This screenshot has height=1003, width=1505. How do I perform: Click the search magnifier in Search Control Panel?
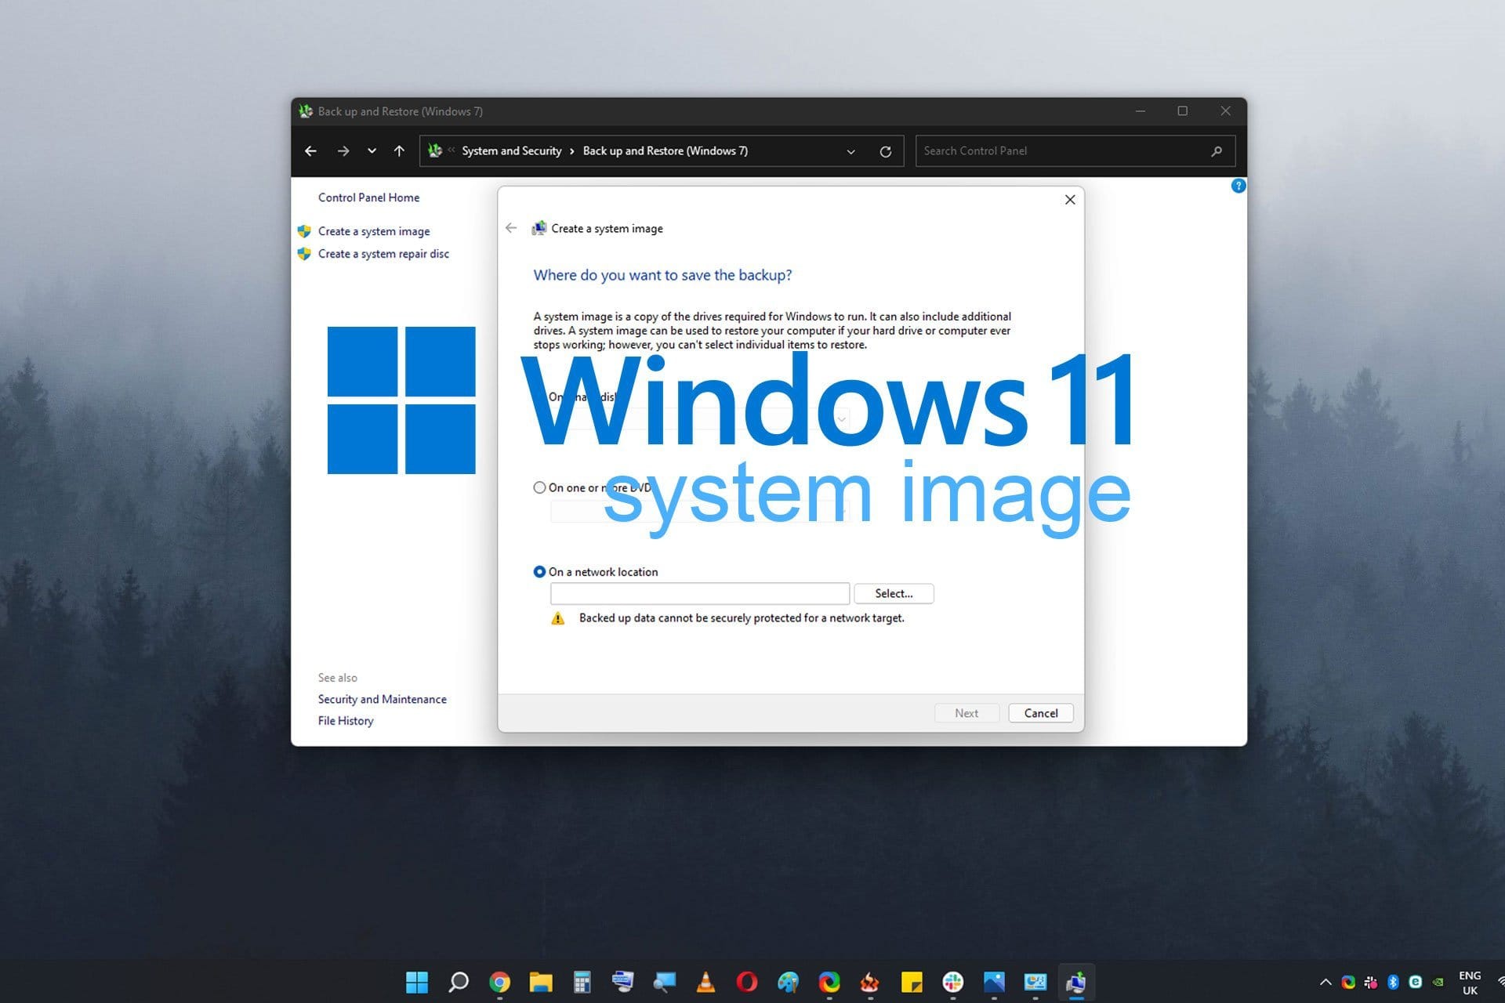point(1217,151)
